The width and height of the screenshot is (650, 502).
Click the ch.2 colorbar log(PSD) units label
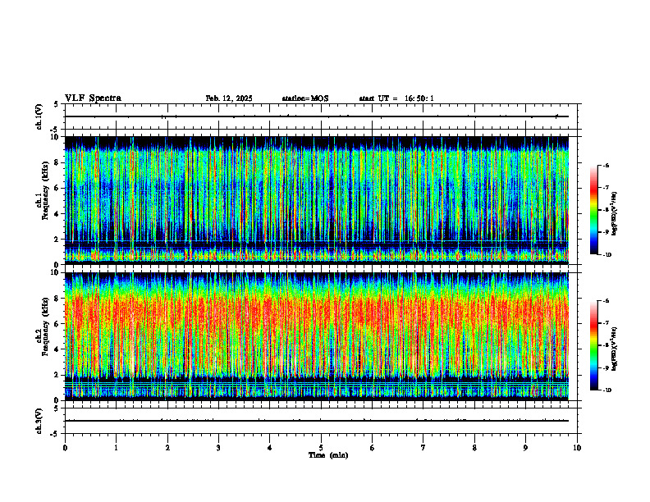tap(615, 349)
